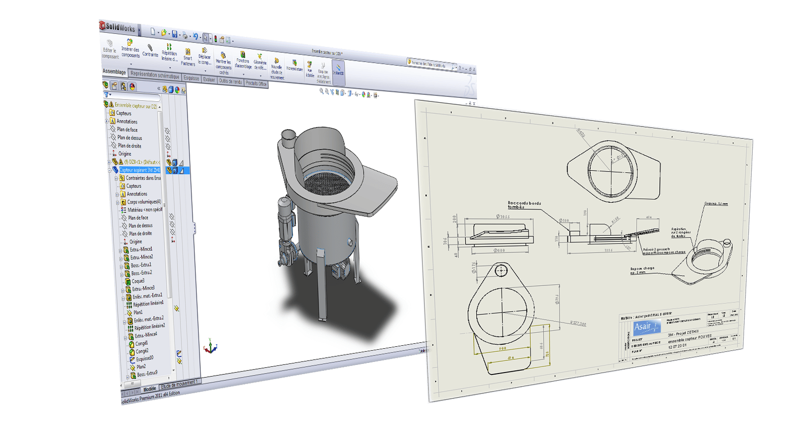Expand the Annotations node under assembly root
804x433 pixels.
coord(107,121)
